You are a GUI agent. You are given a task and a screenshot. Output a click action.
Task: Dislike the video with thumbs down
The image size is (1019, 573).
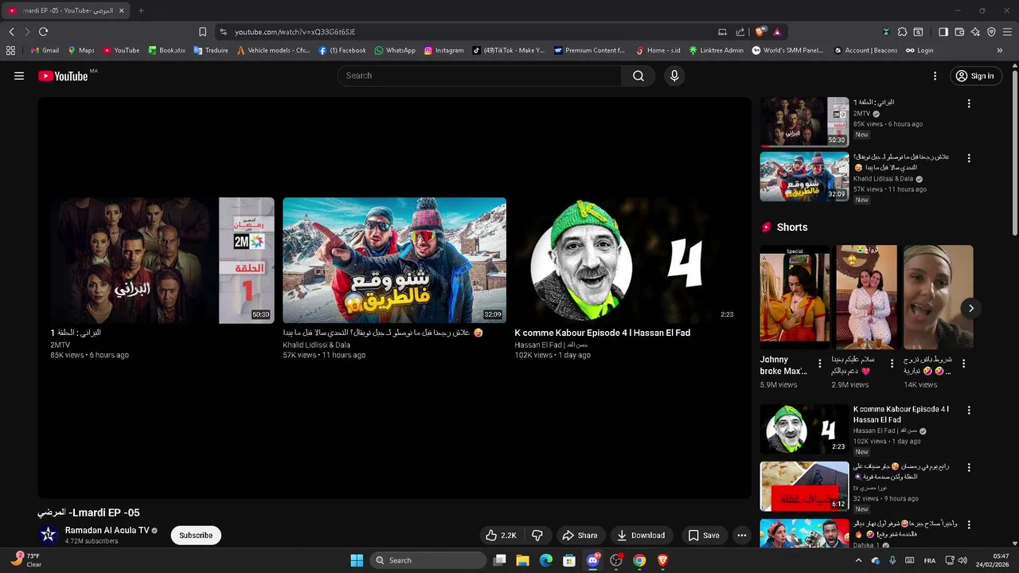[537, 536]
